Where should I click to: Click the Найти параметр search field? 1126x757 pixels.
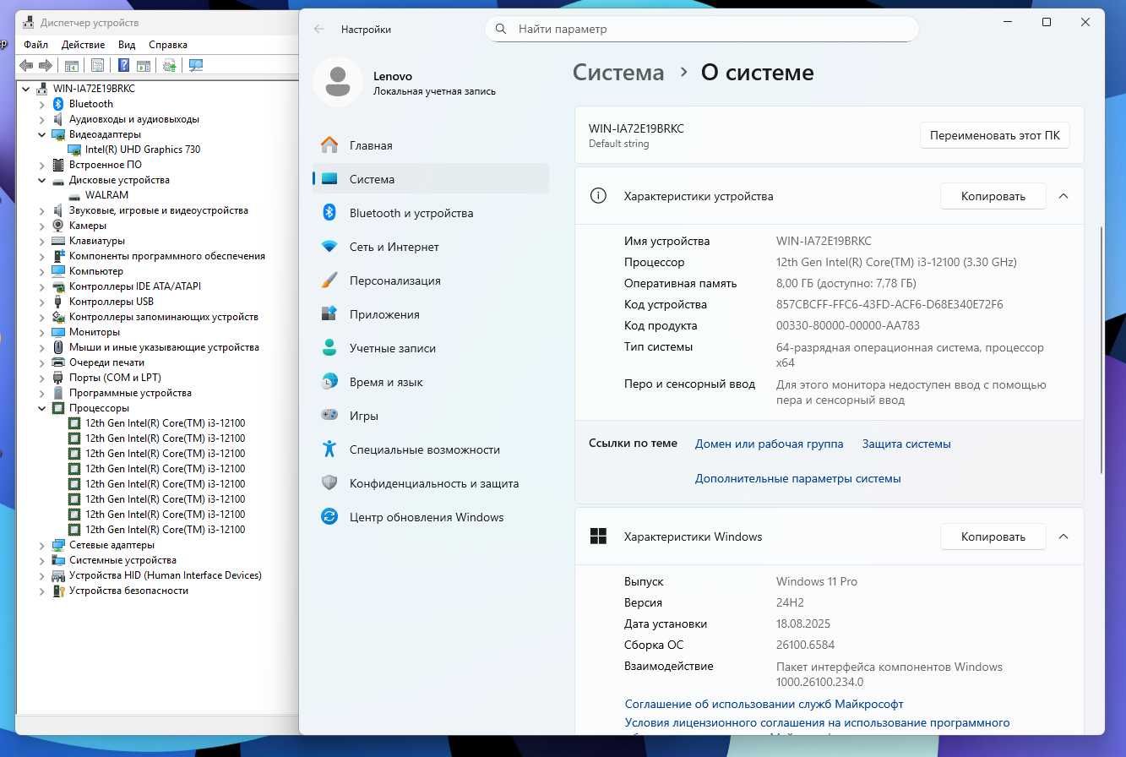click(701, 29)
